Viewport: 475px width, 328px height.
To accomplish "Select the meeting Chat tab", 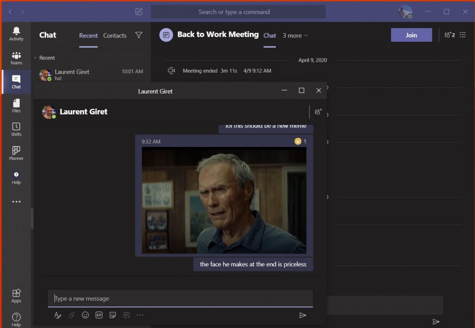I will tap(270, 35).
